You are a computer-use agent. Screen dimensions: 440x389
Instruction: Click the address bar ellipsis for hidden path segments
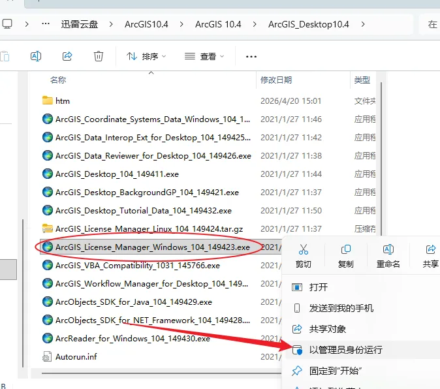coord(46,24)
